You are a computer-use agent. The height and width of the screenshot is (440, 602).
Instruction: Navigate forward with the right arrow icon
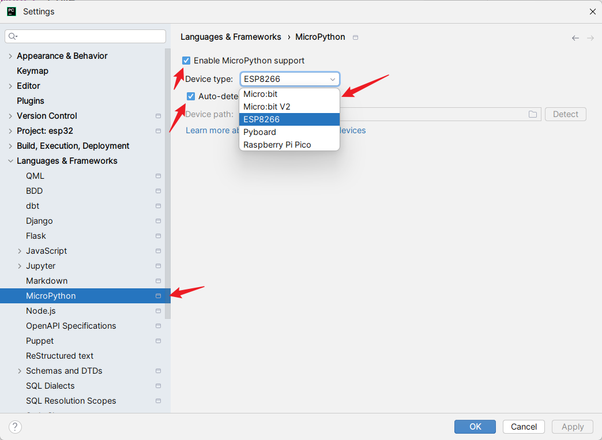590,38
